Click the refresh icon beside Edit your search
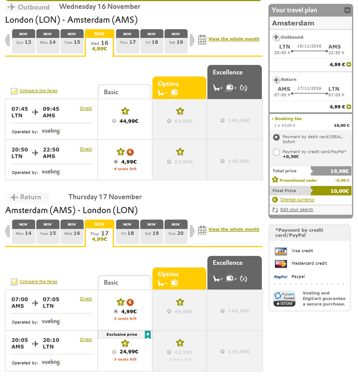 (x=275, y=210)
